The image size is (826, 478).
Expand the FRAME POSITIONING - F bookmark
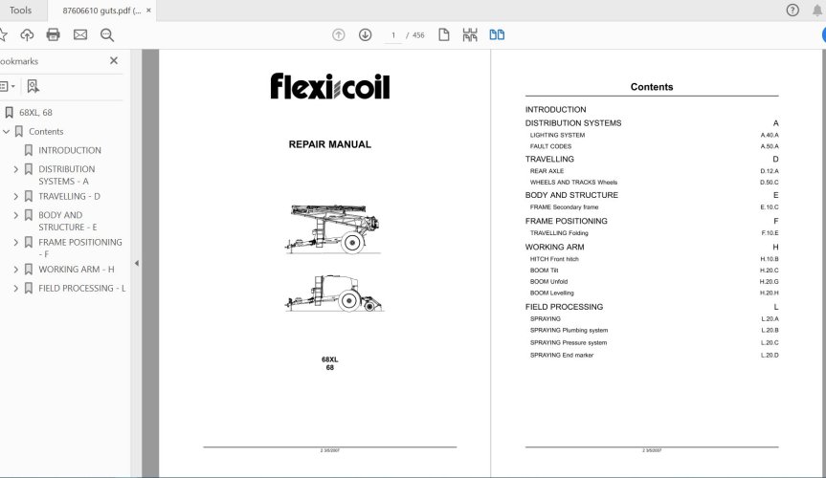[16, 242]
